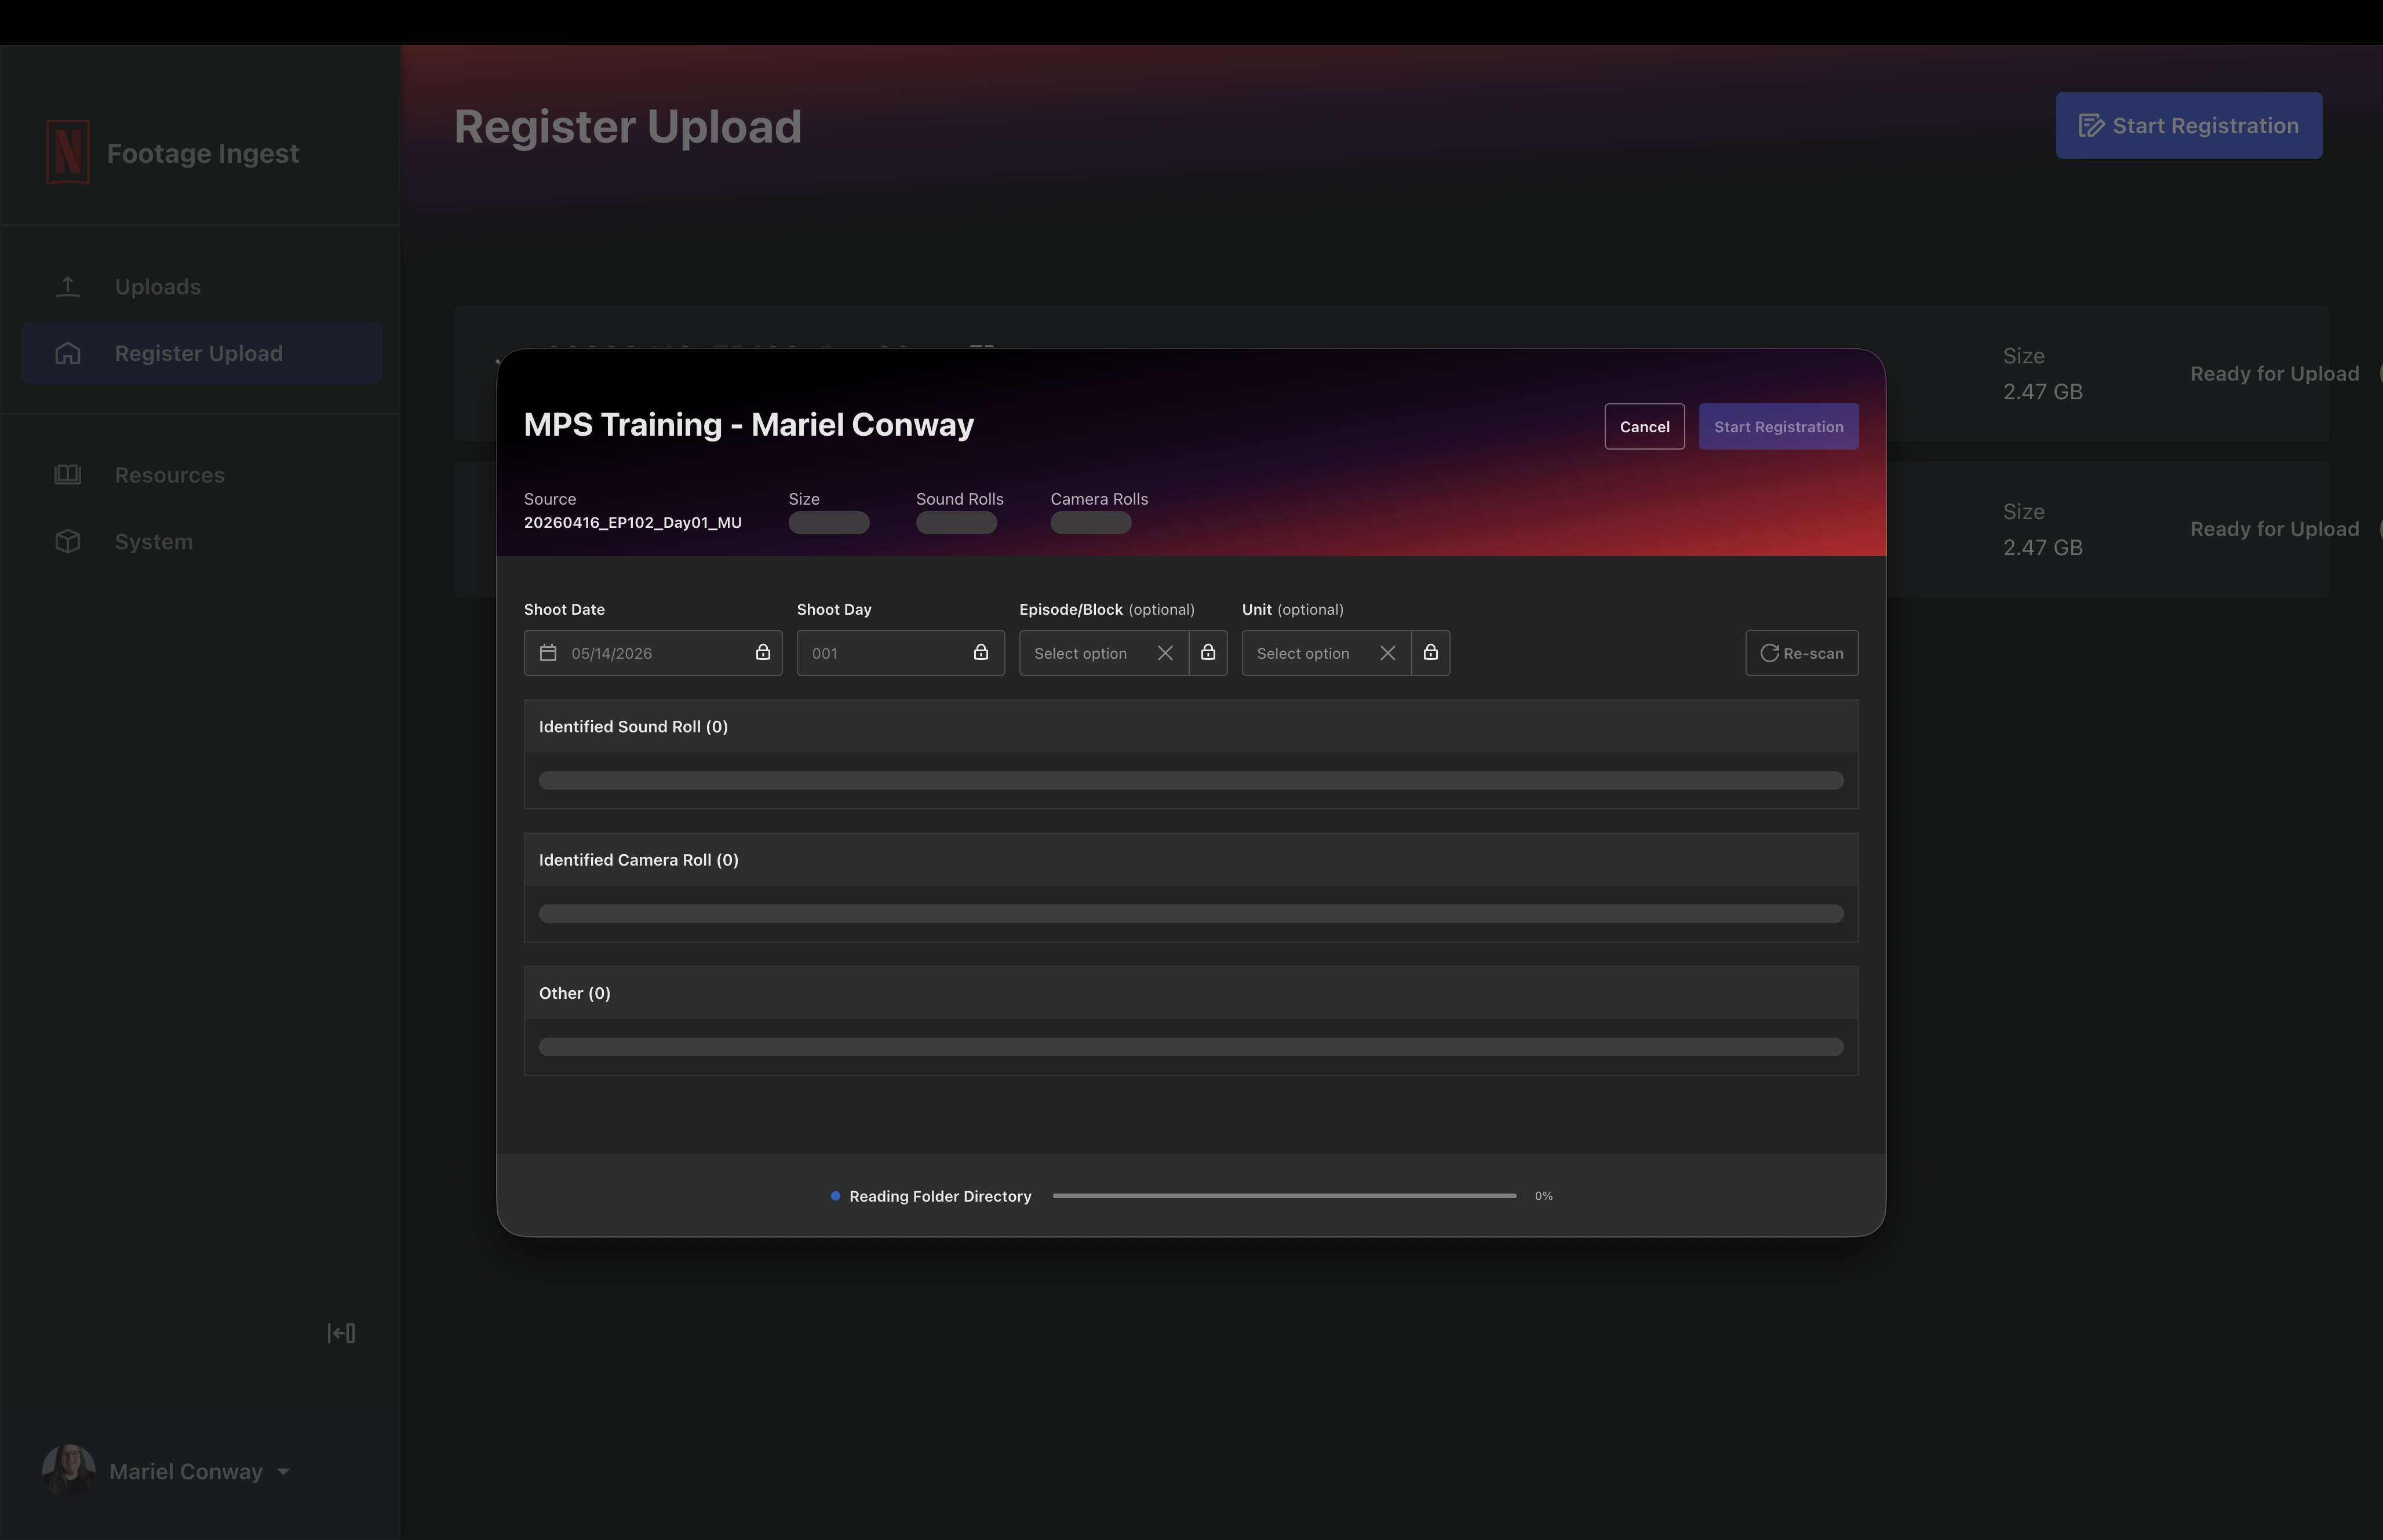Click the Identified Sound Roll (0) header
2383x1540 pixels.
(1191, 727)
